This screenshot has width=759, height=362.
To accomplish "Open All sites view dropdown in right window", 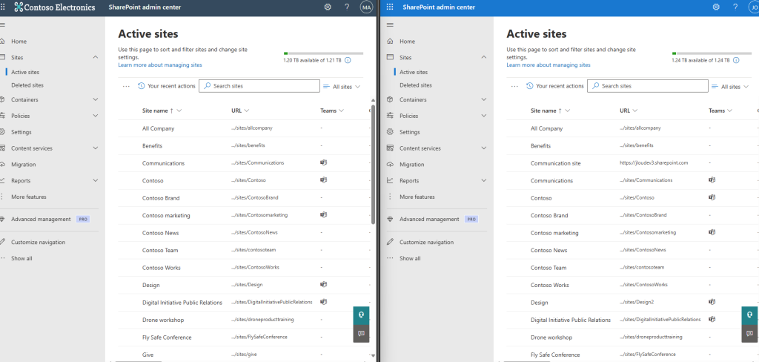I will click(730, 87).
